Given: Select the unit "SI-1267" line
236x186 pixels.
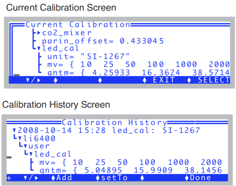Looking at the screenshot, I should point(88,57).
